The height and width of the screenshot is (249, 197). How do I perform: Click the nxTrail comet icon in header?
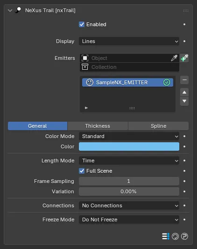point(18,10)
